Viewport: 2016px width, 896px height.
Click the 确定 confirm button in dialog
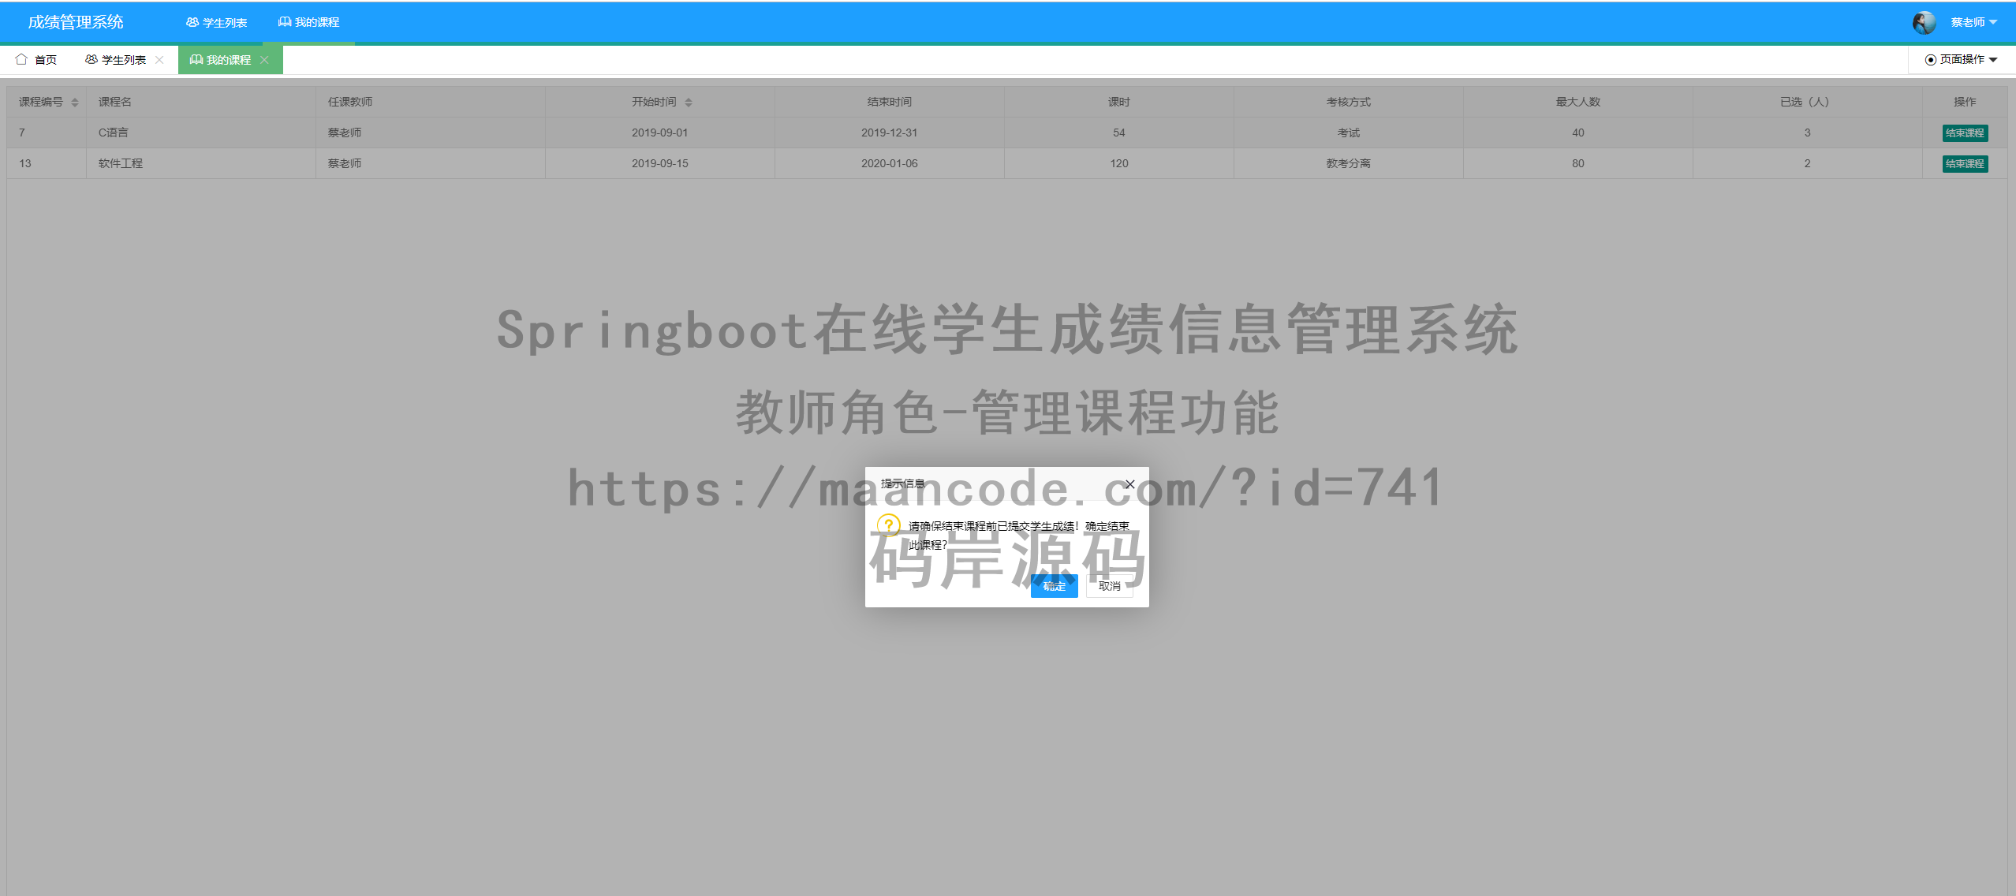click(x=1054, y=586)
